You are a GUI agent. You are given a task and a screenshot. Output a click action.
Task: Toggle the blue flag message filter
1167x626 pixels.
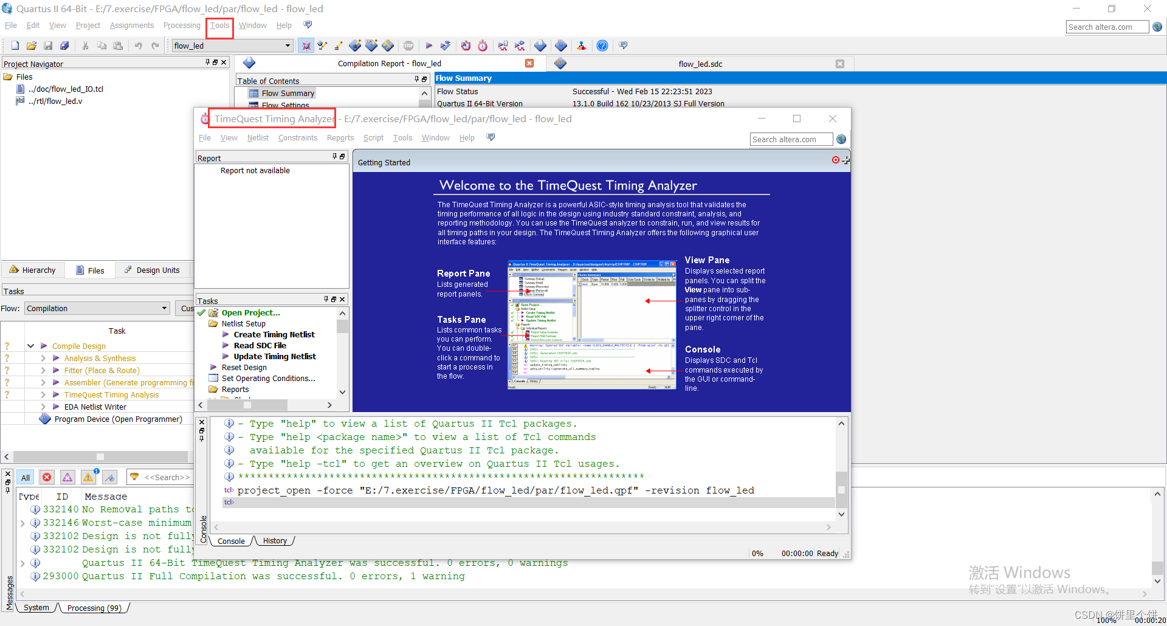[109, 477]
